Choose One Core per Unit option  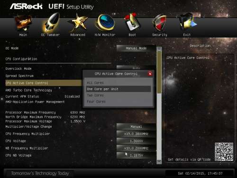click(x=118, y=89)
